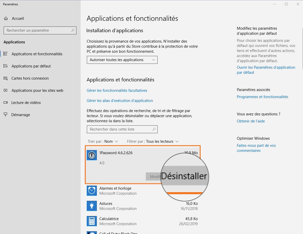Click the Obtenir de l'aide link
303x234 pixels.
click(251, 121)
